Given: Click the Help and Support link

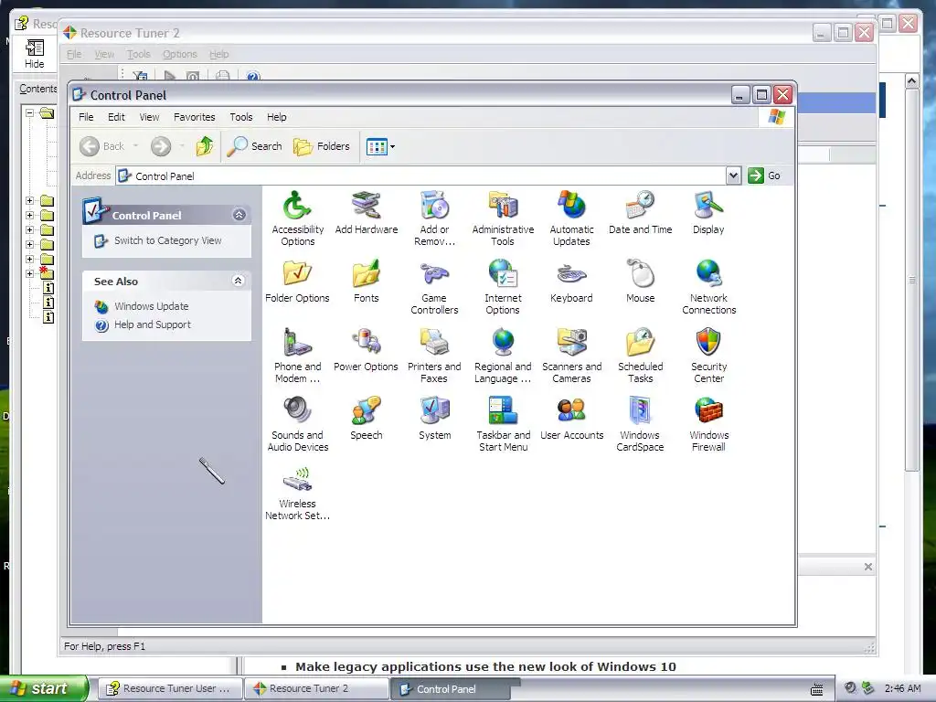Looking at the screenshot, I should tap(153, 324).
